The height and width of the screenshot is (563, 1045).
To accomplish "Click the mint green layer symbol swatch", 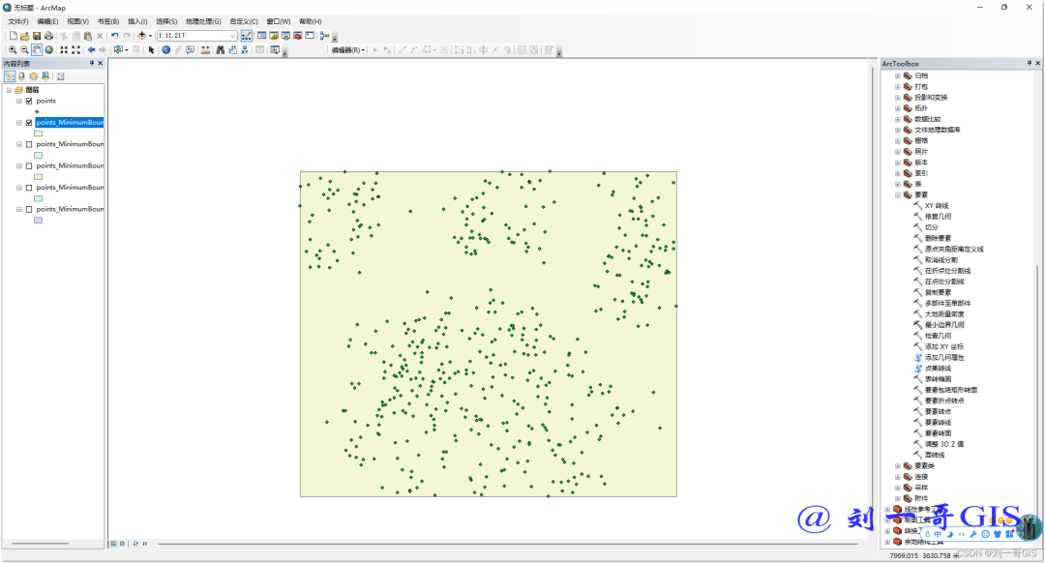I will (x=38, y=155).
